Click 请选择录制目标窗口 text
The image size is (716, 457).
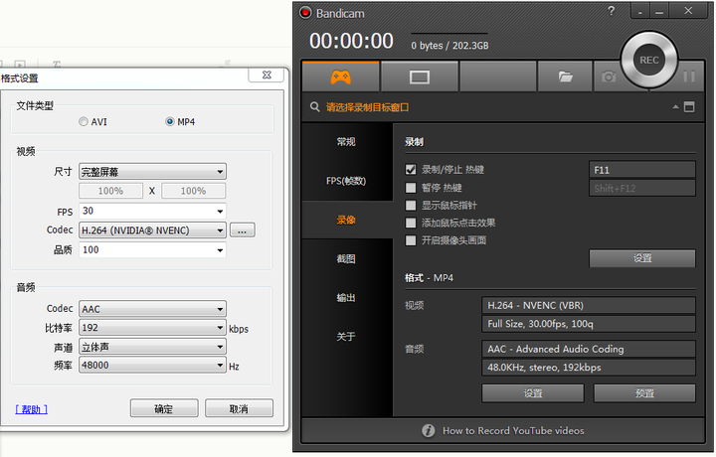pyautogui.click(x=368, y=107)
